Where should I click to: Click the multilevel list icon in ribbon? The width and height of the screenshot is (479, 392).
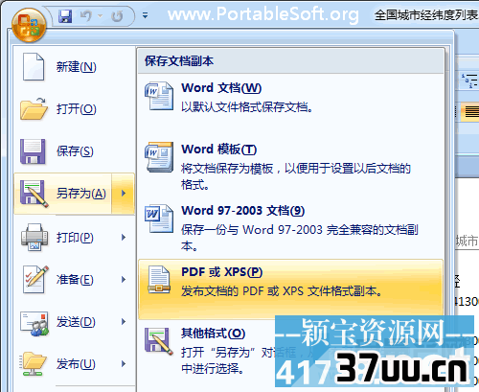click(469, 81)
